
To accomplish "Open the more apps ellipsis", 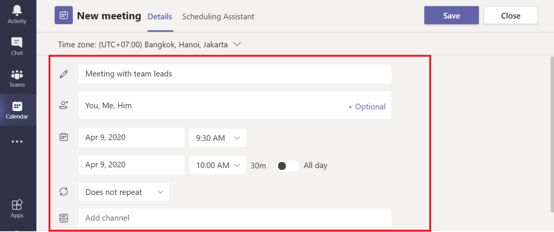I will click(17, 142).
